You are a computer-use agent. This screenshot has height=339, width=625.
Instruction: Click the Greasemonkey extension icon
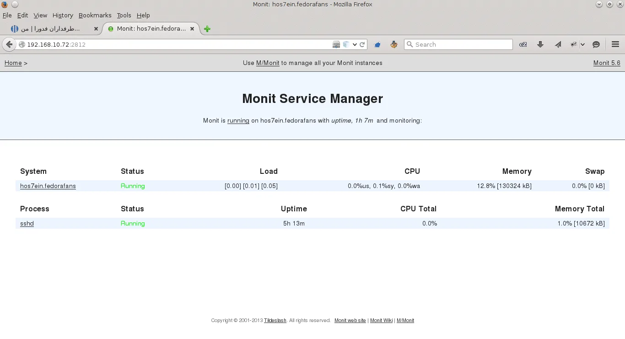pyautogui.click(x=394, y=44)
